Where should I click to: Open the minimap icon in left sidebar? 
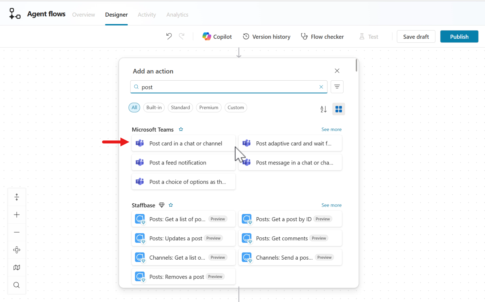(17, 267)
